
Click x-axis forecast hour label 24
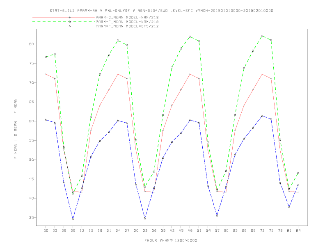pyautogui.click(x=118, y=230)
